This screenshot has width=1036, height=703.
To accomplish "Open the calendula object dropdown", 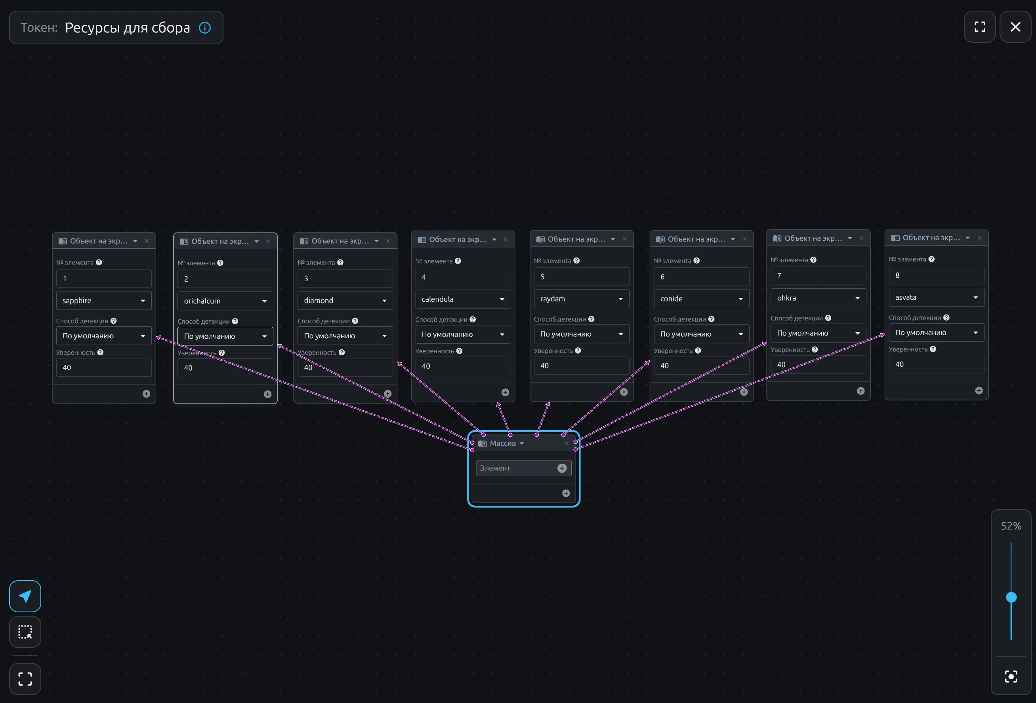I will point(463,299).
